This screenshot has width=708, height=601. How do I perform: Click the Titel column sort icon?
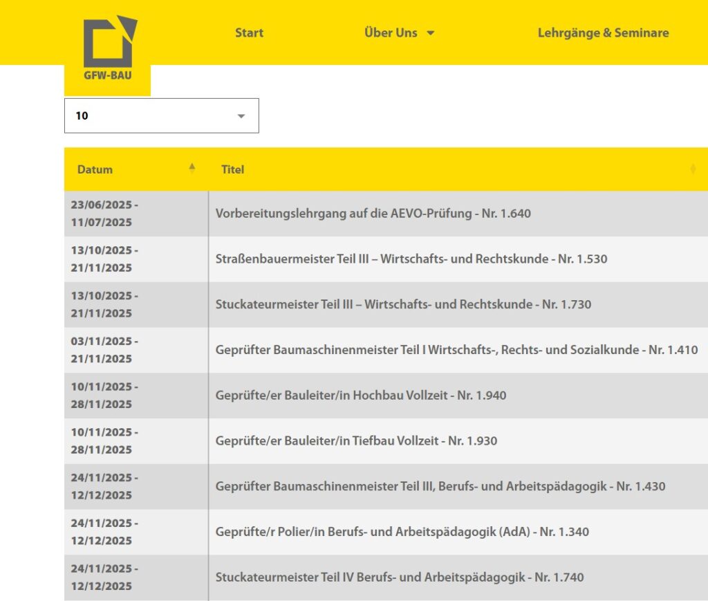[x=693, y=169]
